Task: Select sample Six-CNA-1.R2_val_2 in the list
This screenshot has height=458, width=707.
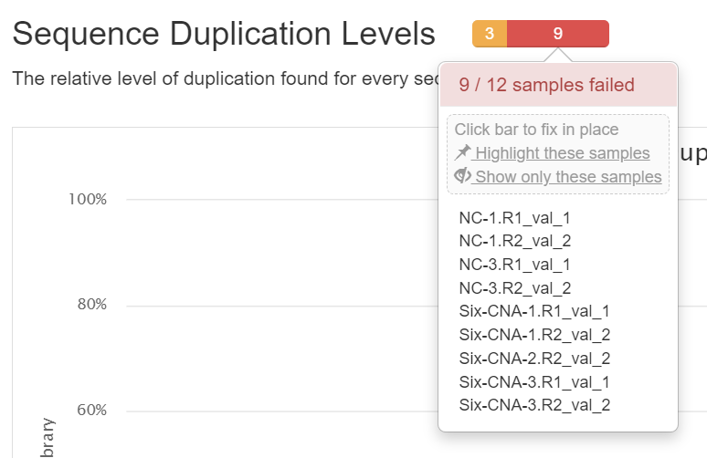Action: coord(534,335)
